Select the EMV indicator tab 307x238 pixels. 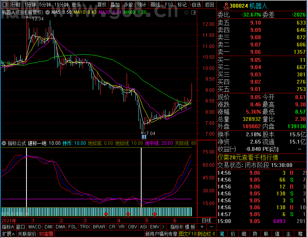155,227
